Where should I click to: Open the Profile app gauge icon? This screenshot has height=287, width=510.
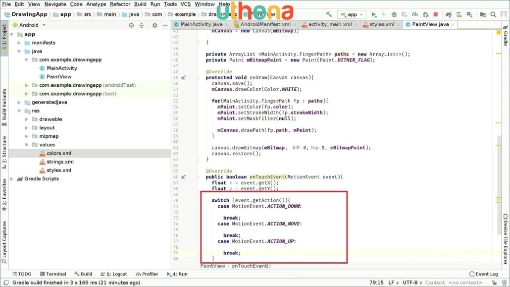coord(415,14)
